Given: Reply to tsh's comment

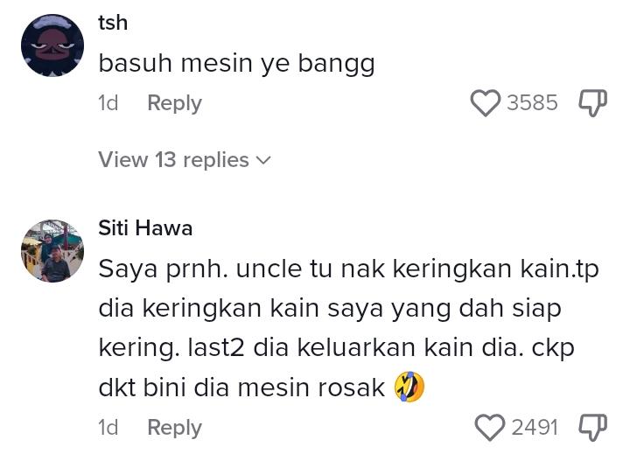Looking at the screenshot, I should pos(174,103).
